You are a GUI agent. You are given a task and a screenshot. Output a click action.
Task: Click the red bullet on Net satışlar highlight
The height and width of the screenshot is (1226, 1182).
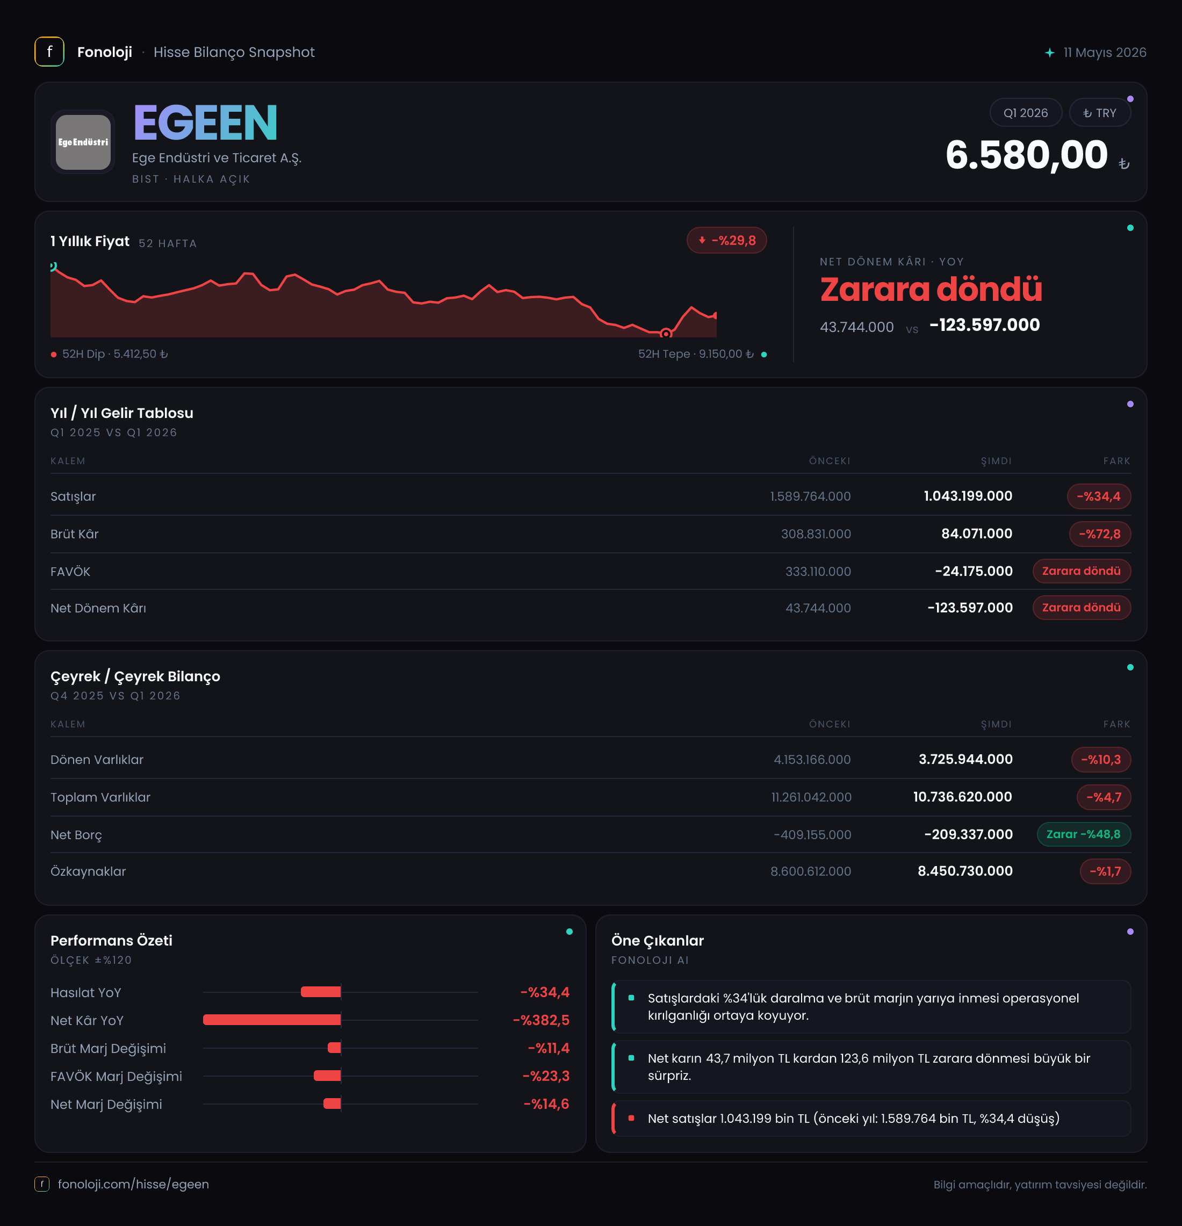[x=631, y=1119]
